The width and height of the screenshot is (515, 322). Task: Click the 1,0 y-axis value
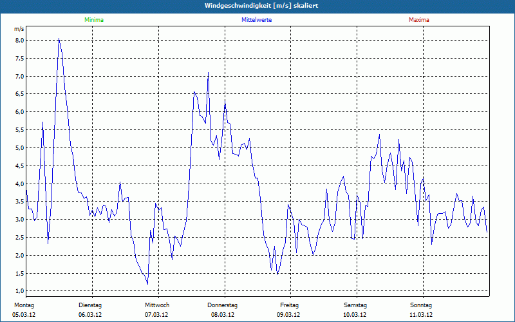(19, 291)
